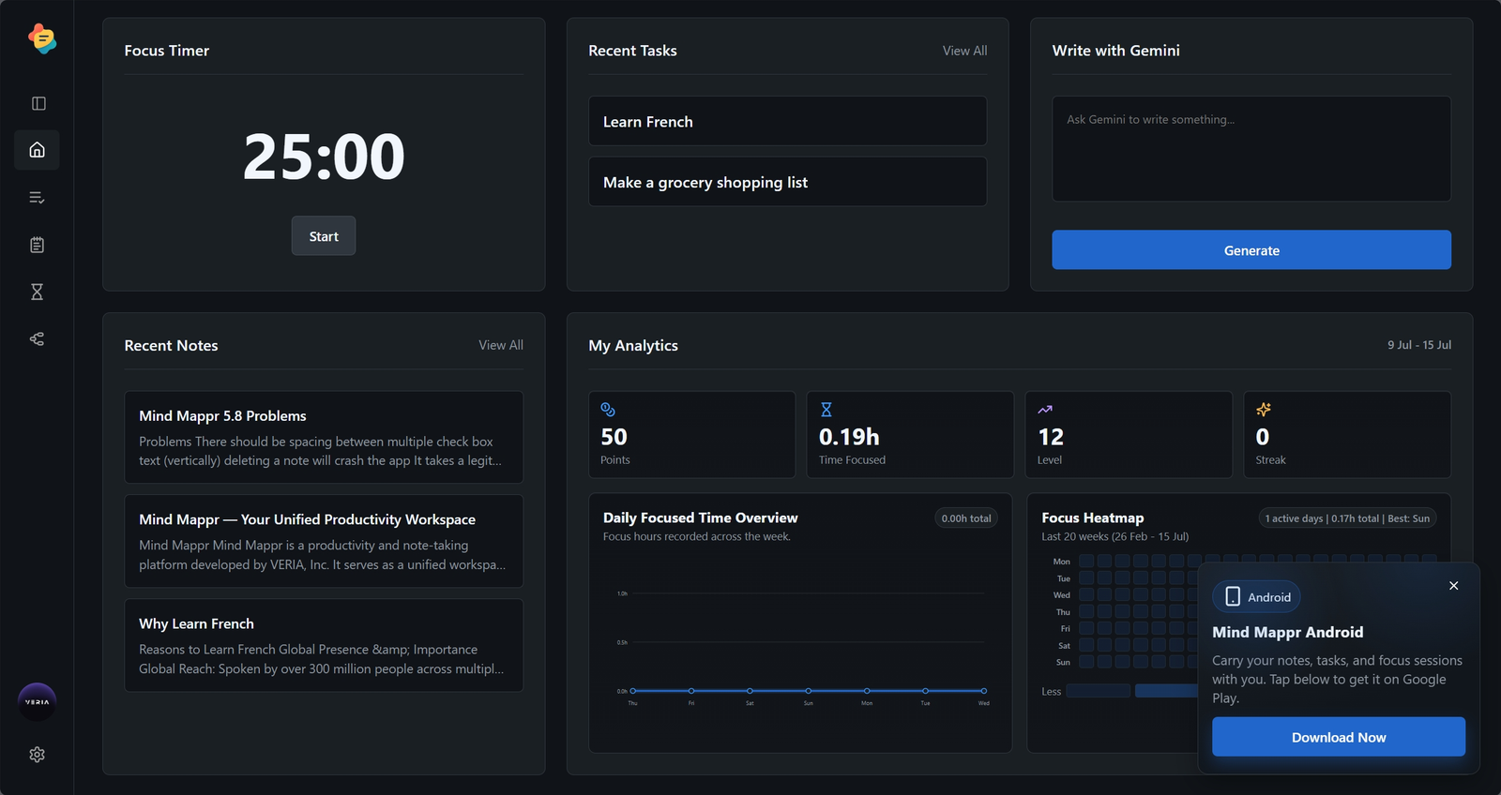The width and height of the screenshot is (1501, 795).
Task: Toggle the sidebar panel icon
Action: coord(38,103)
